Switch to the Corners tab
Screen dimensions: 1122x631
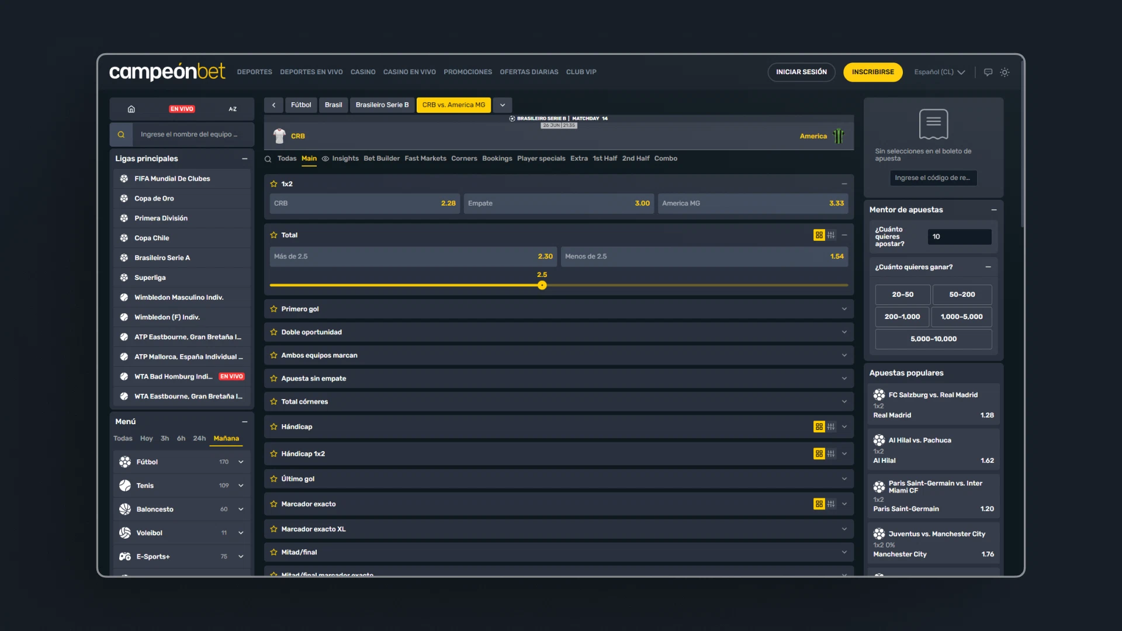pos(464,159)
